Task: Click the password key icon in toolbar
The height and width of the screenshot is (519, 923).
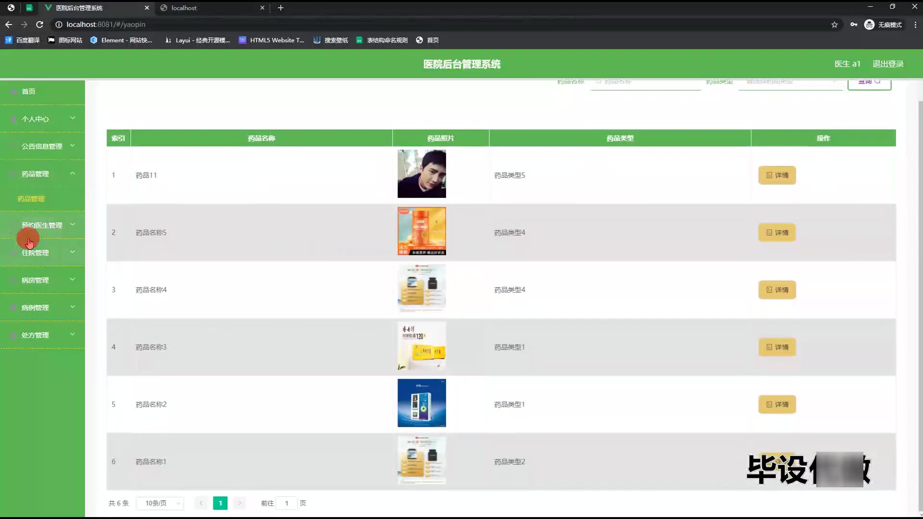Action: coord(854,25)
